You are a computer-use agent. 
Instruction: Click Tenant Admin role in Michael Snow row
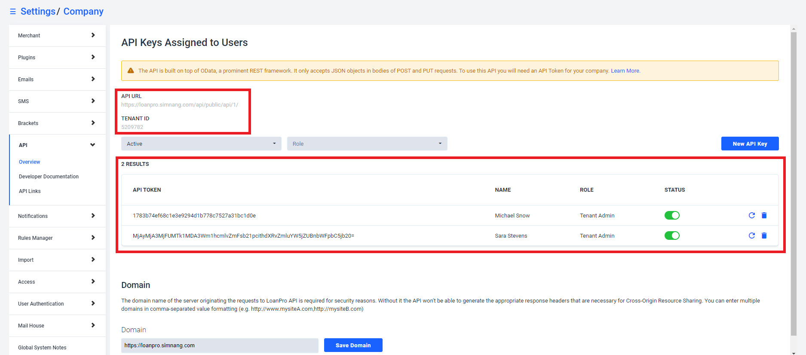[x=597, y=216]
